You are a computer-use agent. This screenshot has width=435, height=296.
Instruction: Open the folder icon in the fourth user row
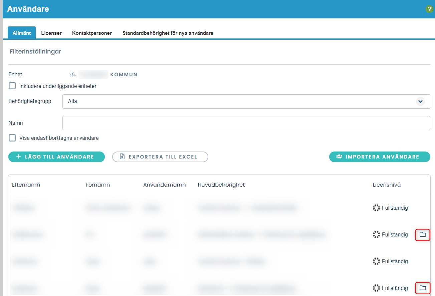[423, 288]
